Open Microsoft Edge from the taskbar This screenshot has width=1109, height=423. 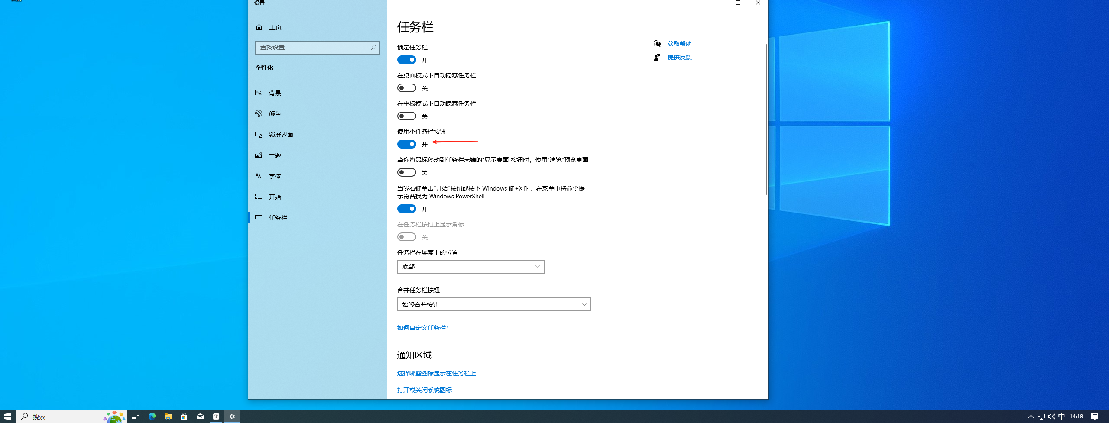point(152,417)
